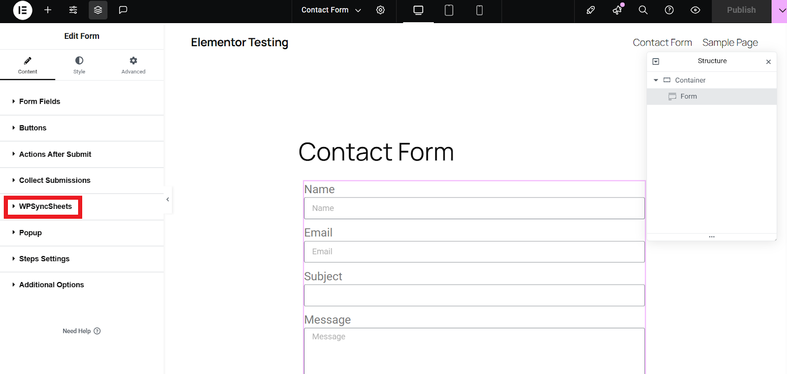
Task: Click the Structure panel resize dots handle
Action: pos(712,237)
